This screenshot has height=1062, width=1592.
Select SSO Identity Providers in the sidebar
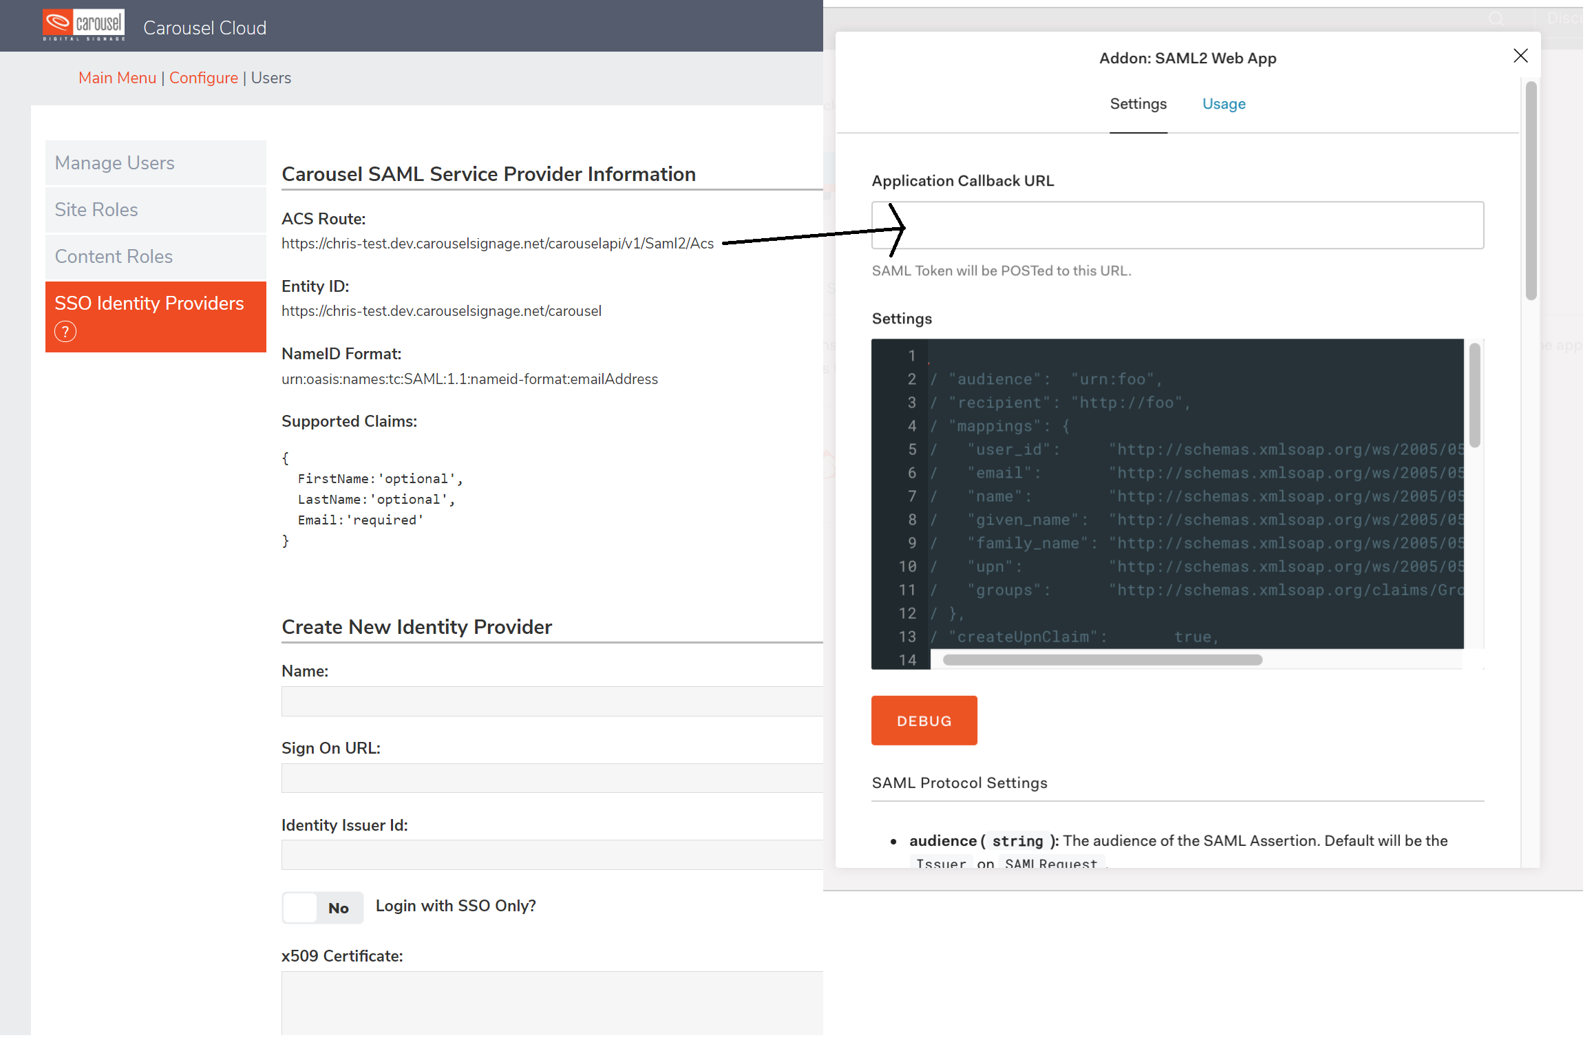[149, 303]
